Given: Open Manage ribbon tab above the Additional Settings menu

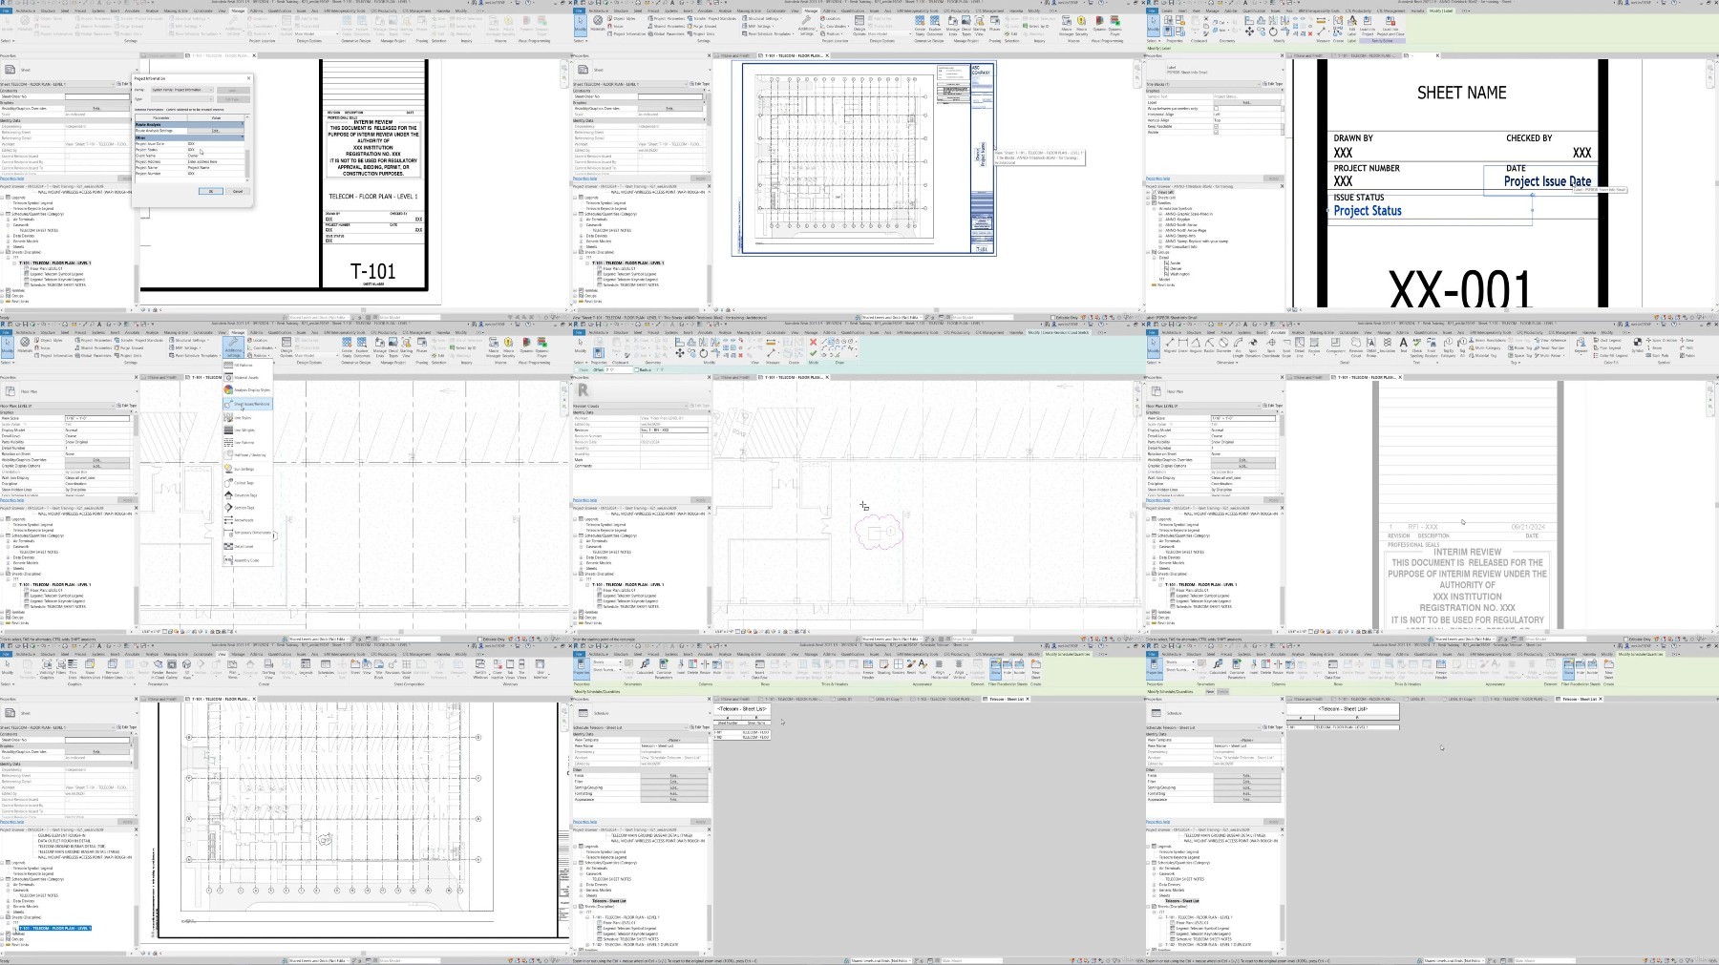Looking at the screenshot, I should (238, 332).
